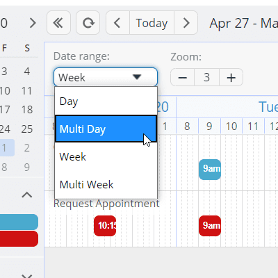
Task: Open the Date range Week dropdown
Action: pyautogui.click(x=106, y=77)
